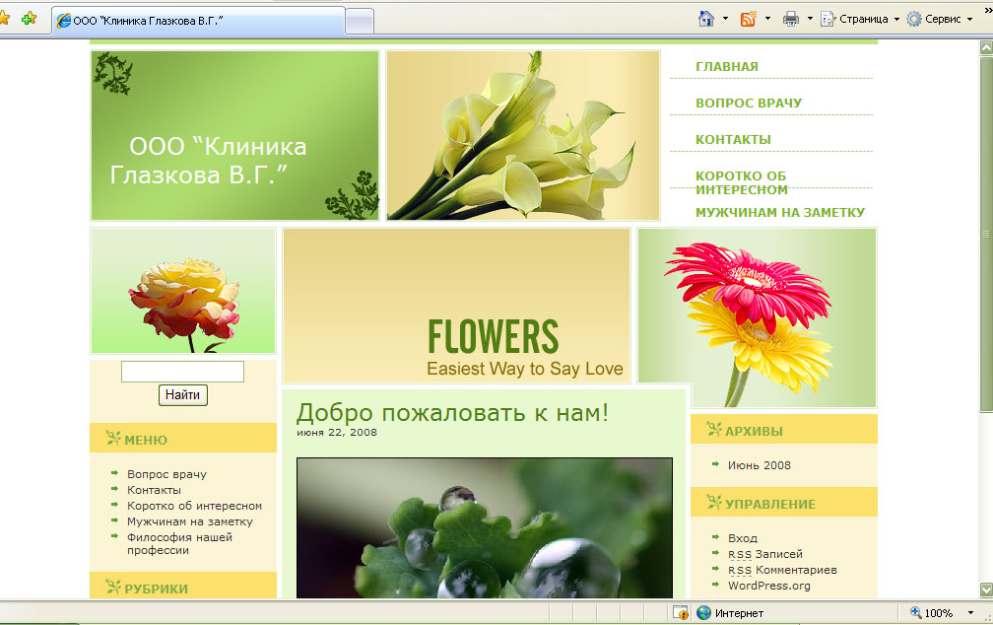Click the Добро пожаловать к нам! post title

452,412
